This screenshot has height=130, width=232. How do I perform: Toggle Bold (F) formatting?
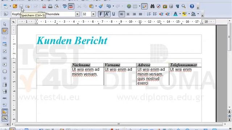[101, 14]
